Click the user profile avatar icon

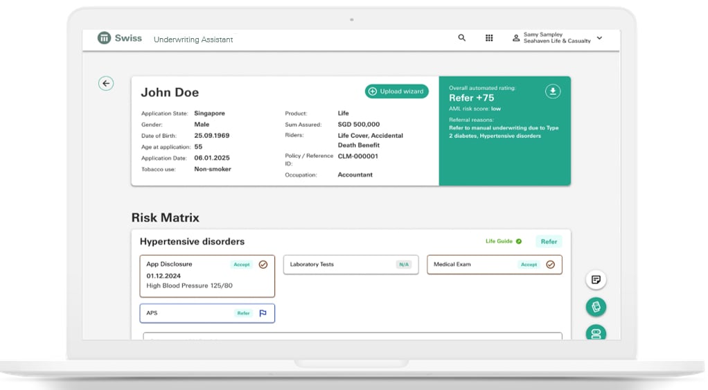(x=516, y=38)
